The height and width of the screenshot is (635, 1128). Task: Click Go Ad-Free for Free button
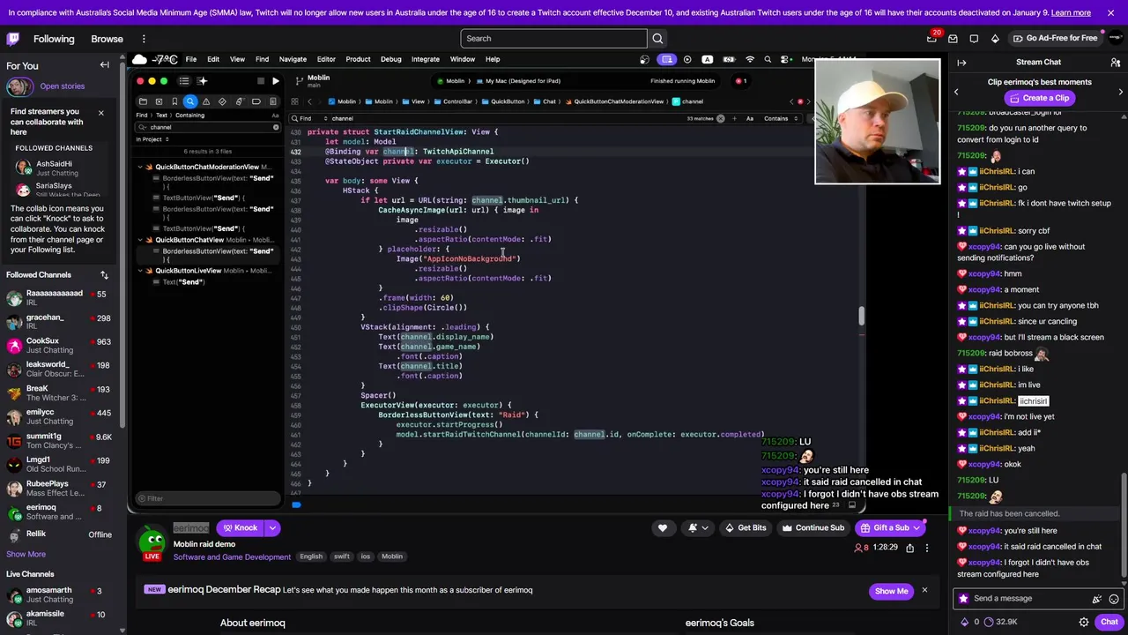point(1055,39)
